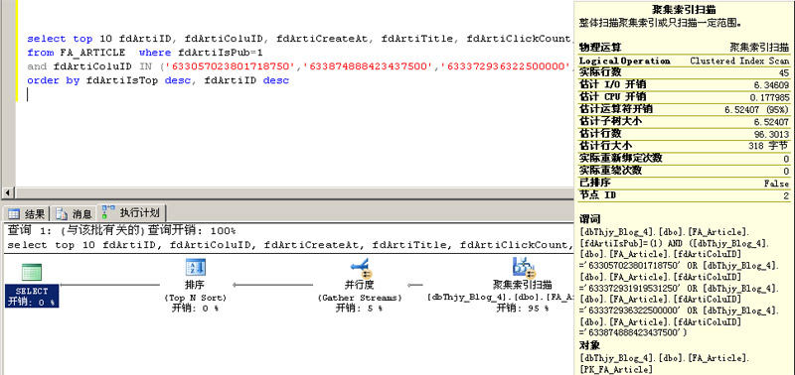Click the 谓词 heading in tooltip
Viewport: 795px width, 375px height.
pos(589,219)
